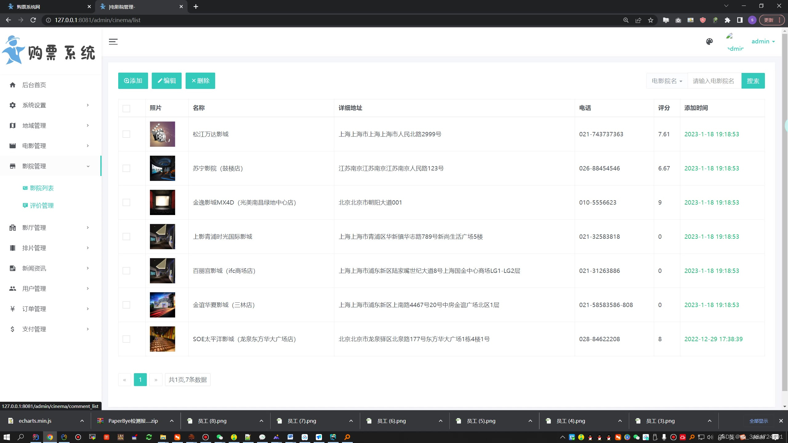Click the gear icon for 系统设置

[x=13, y=105]
